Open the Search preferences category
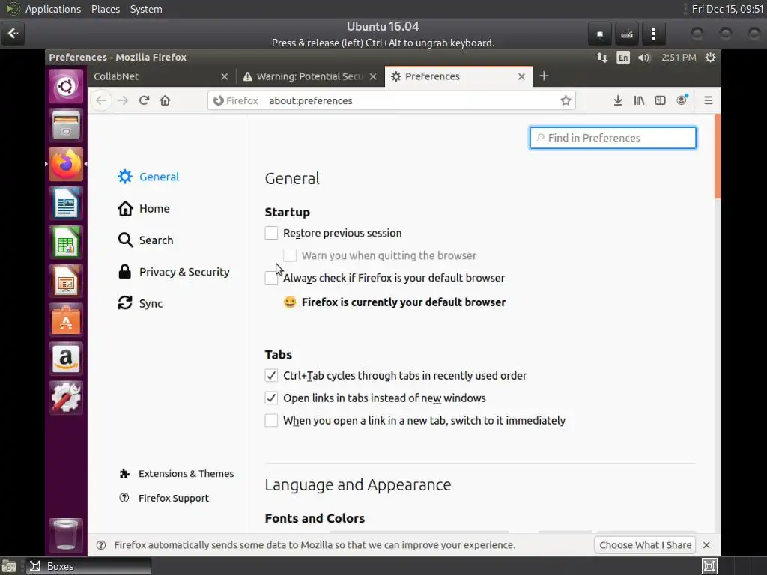The width and height of the screenshot is (767, 575). [x=146, y=240]
